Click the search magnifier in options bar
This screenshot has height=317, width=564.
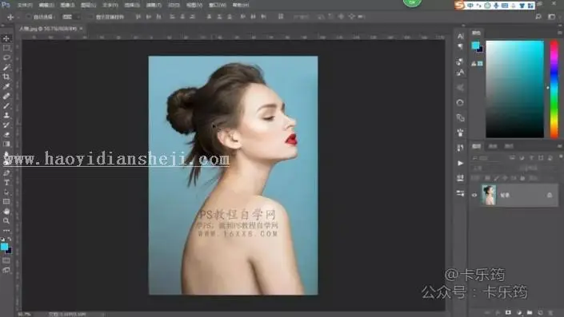[538, 17]
